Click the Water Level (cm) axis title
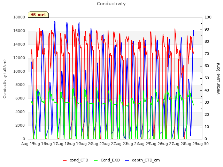The height and width of the screenshot is (167, 223). click(x=218, y=79)
